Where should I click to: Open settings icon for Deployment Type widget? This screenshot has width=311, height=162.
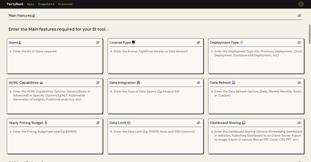tap(299, 42)
